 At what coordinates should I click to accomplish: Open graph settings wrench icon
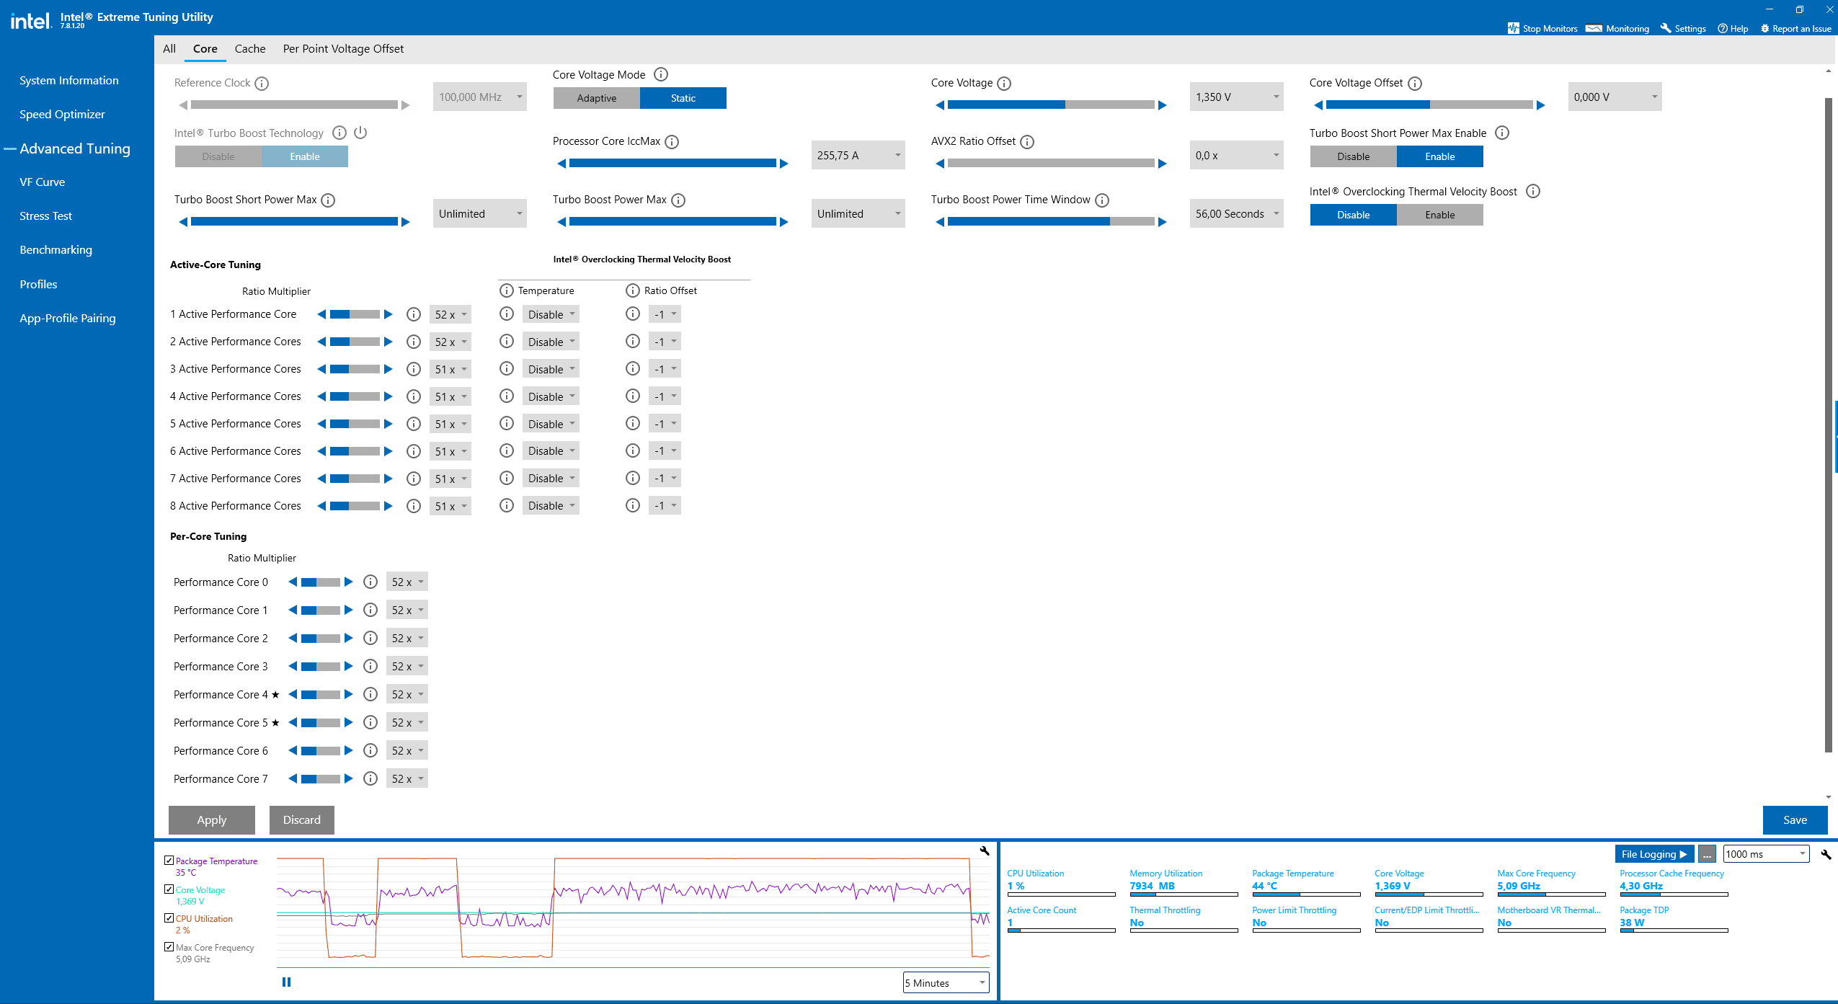pos(985,850)
